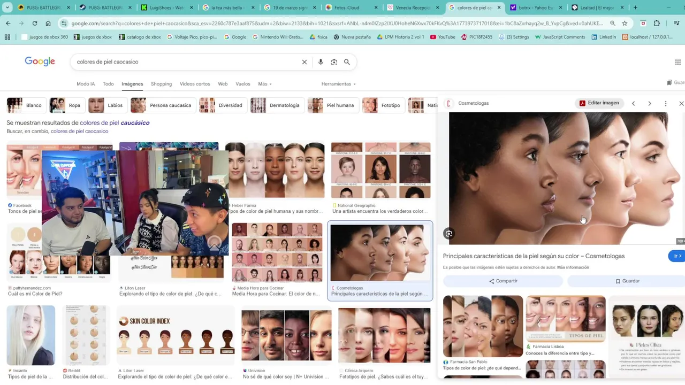Screen dimensions: 685x385
Task: Search instead for colores de piel caocasico
Action: point(80,131)
